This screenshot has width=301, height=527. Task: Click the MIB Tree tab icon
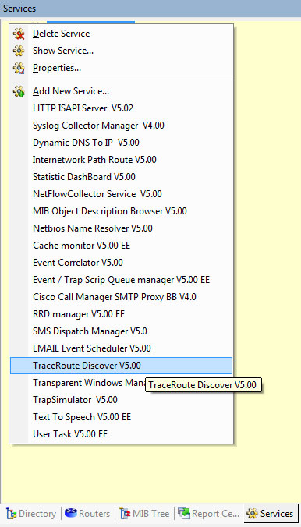click(125, 514)
